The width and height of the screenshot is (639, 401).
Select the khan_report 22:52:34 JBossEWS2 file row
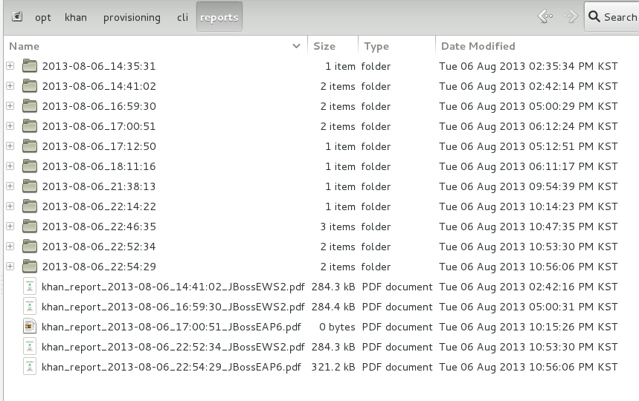point(321,347)
